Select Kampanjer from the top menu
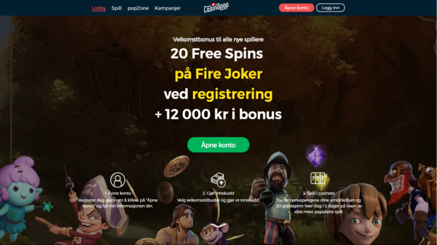 pyautogui.click(x=168, y=9)
